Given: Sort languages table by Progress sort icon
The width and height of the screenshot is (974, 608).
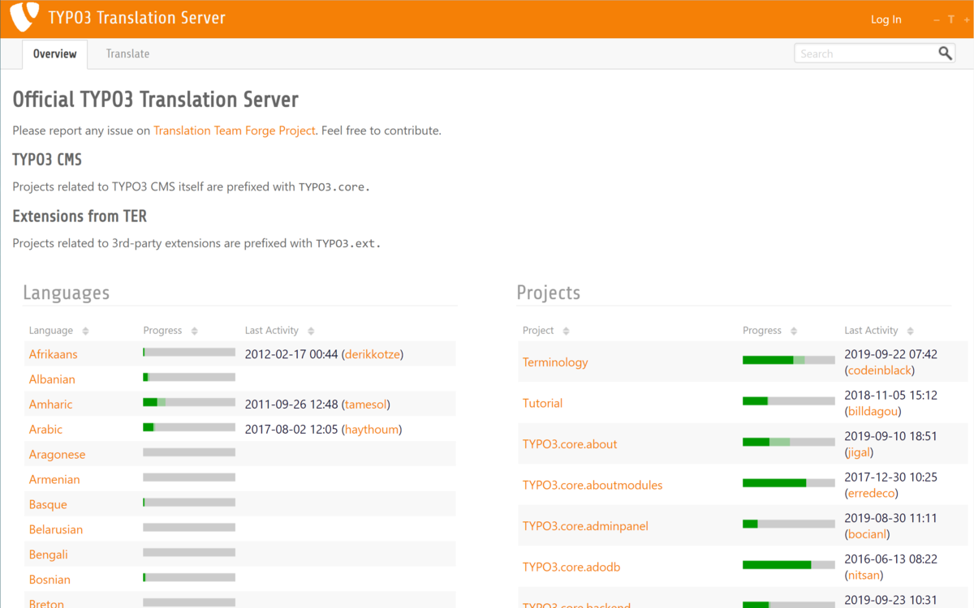Looking at the screenshot, I should click(x=193, y=331).
